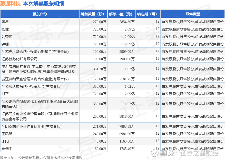
Task: Select the 本次解禁股东明细 heading
Action: [44, 4]
